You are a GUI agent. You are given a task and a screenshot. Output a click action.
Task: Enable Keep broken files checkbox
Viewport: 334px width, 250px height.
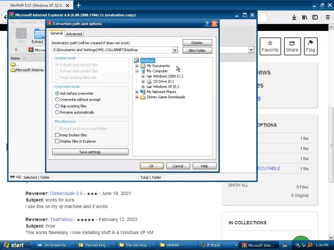click(x=57, y=135)
